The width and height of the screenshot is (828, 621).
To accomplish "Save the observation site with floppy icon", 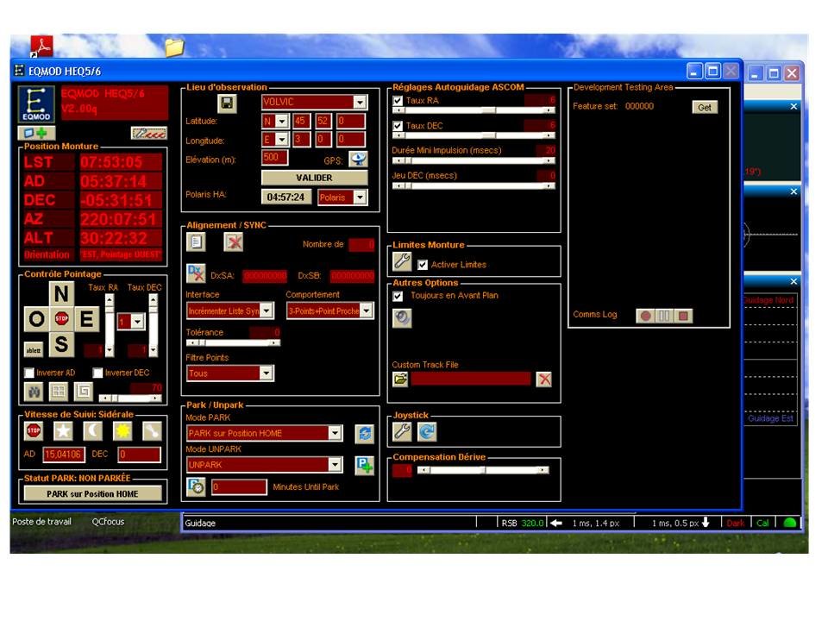I will [227, 103].
